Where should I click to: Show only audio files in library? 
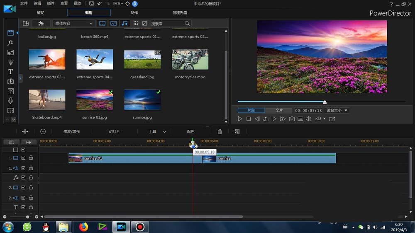(x=124, y=24)
